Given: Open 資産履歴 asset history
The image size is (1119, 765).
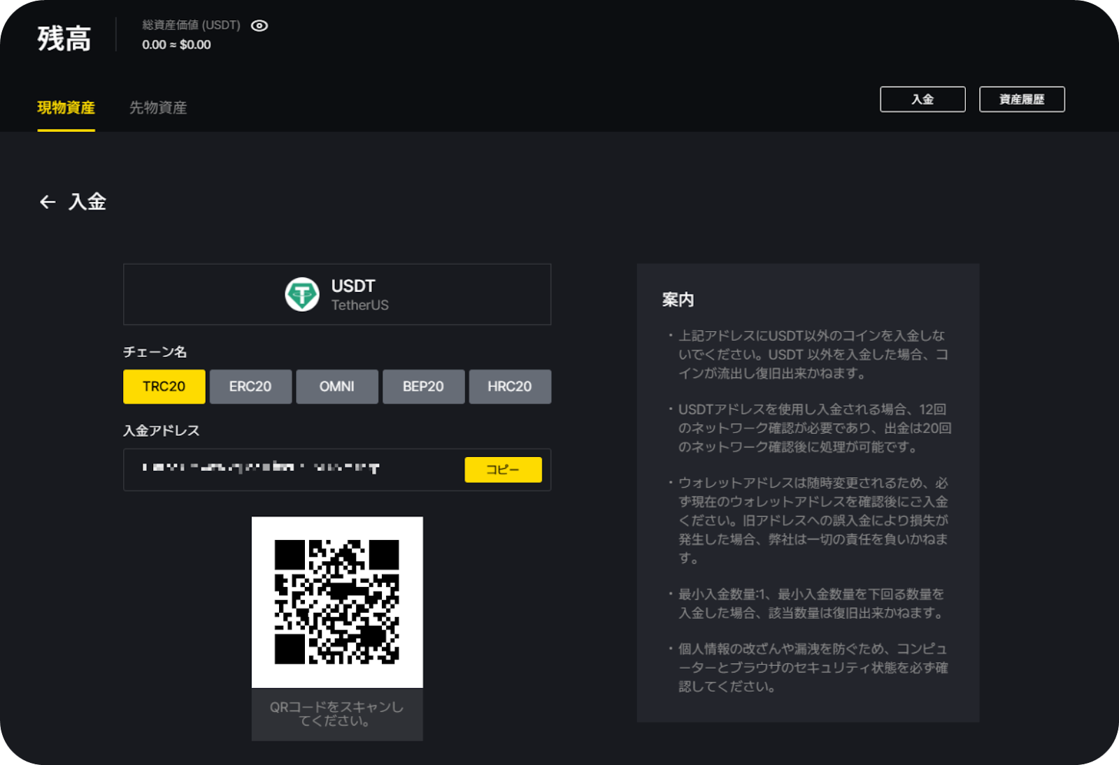Looking at the screenshot, I should 1022,99.
